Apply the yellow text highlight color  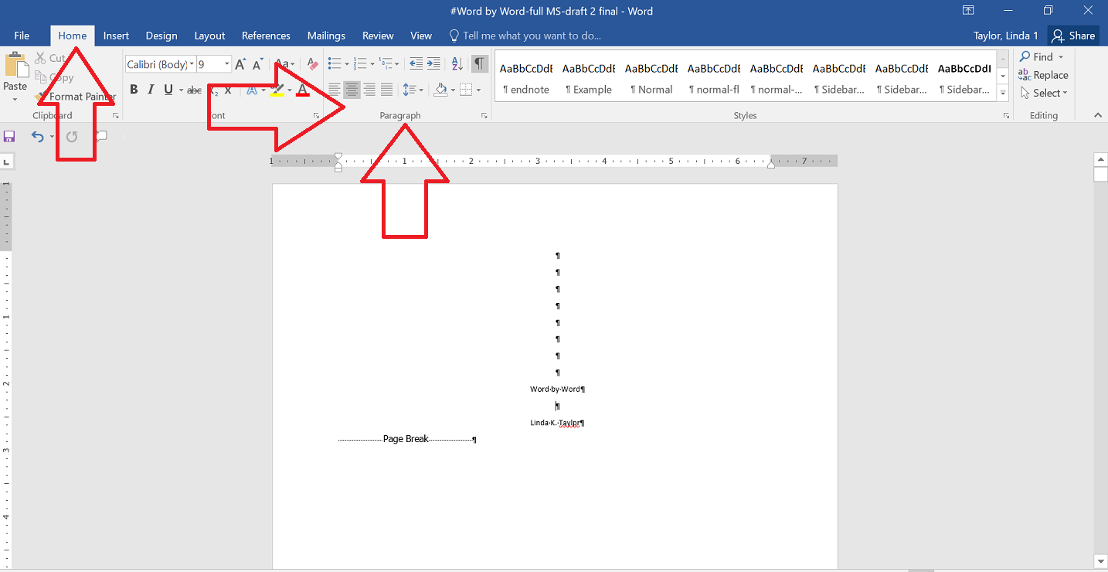[x=277, y=90]
